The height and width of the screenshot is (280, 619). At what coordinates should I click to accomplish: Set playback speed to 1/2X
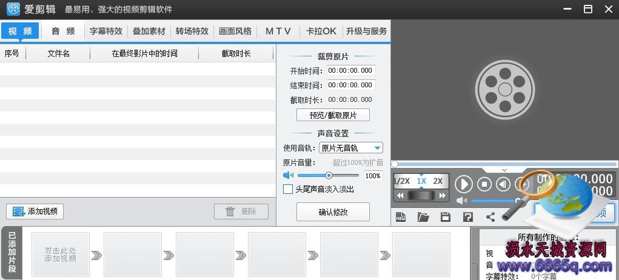click(402, 181)
